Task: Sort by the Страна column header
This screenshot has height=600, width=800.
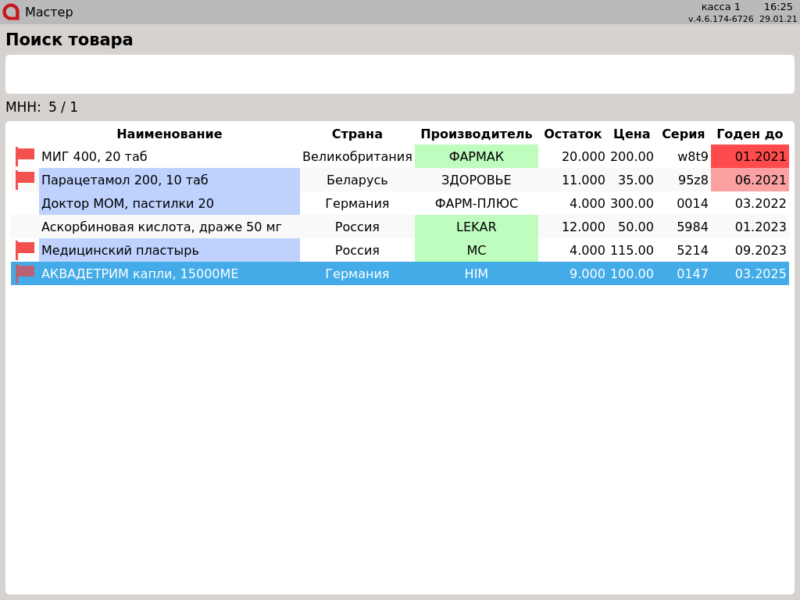Action: (357, 134)
